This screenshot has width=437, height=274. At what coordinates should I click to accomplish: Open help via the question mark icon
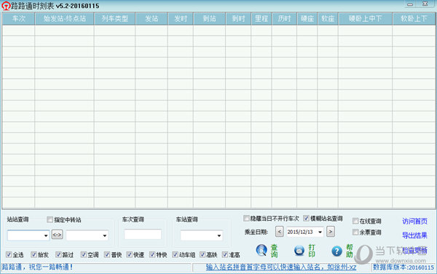[336, 251]
